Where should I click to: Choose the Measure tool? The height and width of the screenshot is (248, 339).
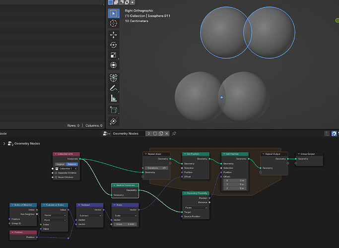pyautogui.click(x=114, y=98)
